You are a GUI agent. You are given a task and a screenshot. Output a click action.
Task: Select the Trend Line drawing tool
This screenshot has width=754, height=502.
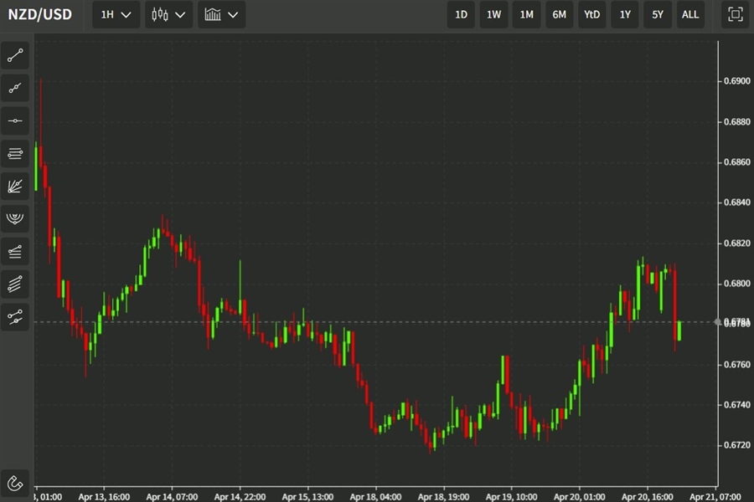pos(15,55)
